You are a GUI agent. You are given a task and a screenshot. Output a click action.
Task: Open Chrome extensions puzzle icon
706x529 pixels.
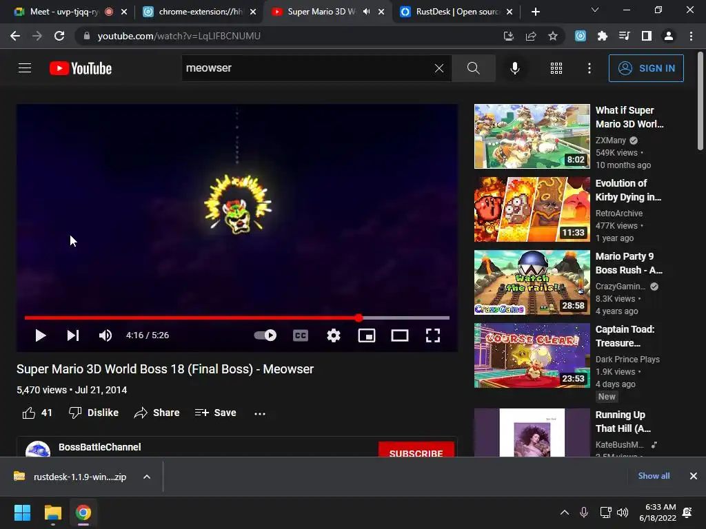tap(602, 36)
